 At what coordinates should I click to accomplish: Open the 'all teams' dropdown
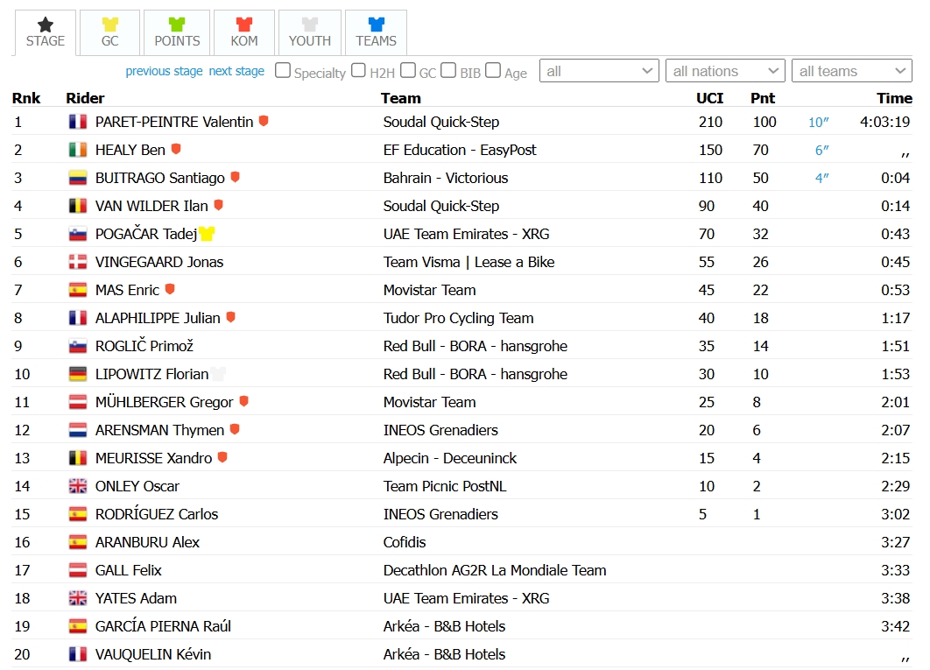852,71
